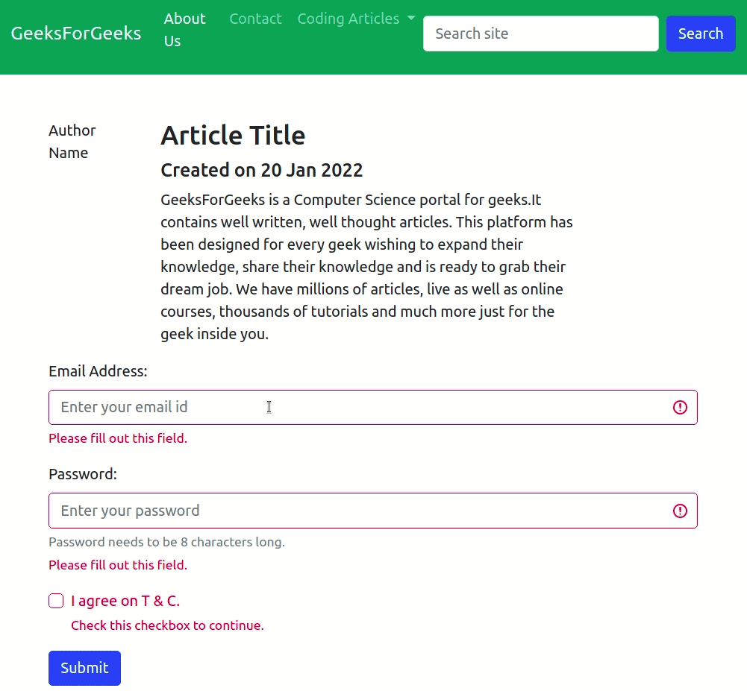Click the Email Address label

coord(98,371)
